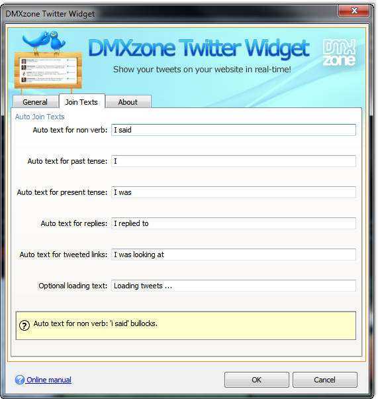
Task: Click the yellow help description box
Action: pyautogui.click(x=186, y=325)
